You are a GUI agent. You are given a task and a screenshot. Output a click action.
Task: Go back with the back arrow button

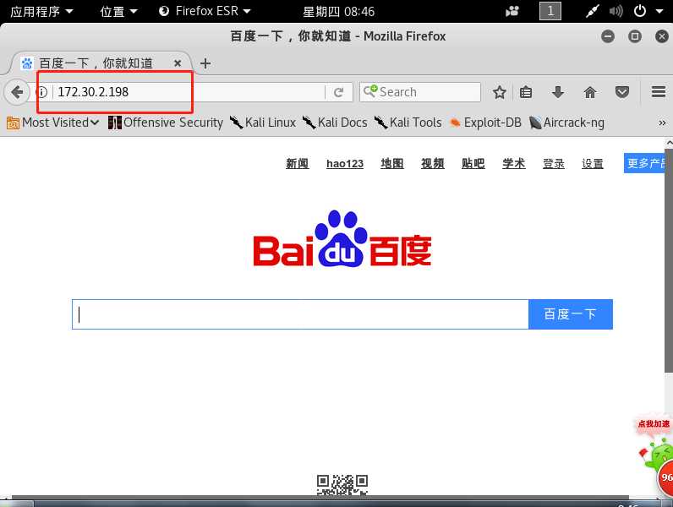coord(17,92)
